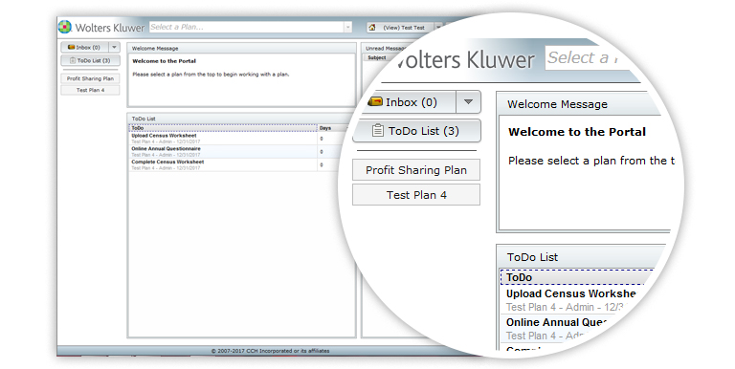Click the small ToDo List (3) button
735x369 pixels.
pyautogui.click(x=90, y=60)
